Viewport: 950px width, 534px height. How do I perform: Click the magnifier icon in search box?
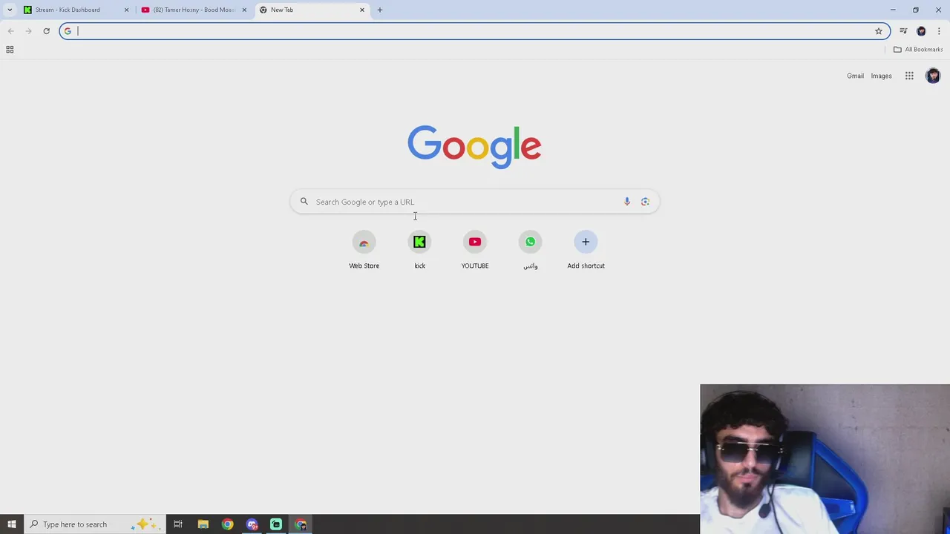coord(304,202)
